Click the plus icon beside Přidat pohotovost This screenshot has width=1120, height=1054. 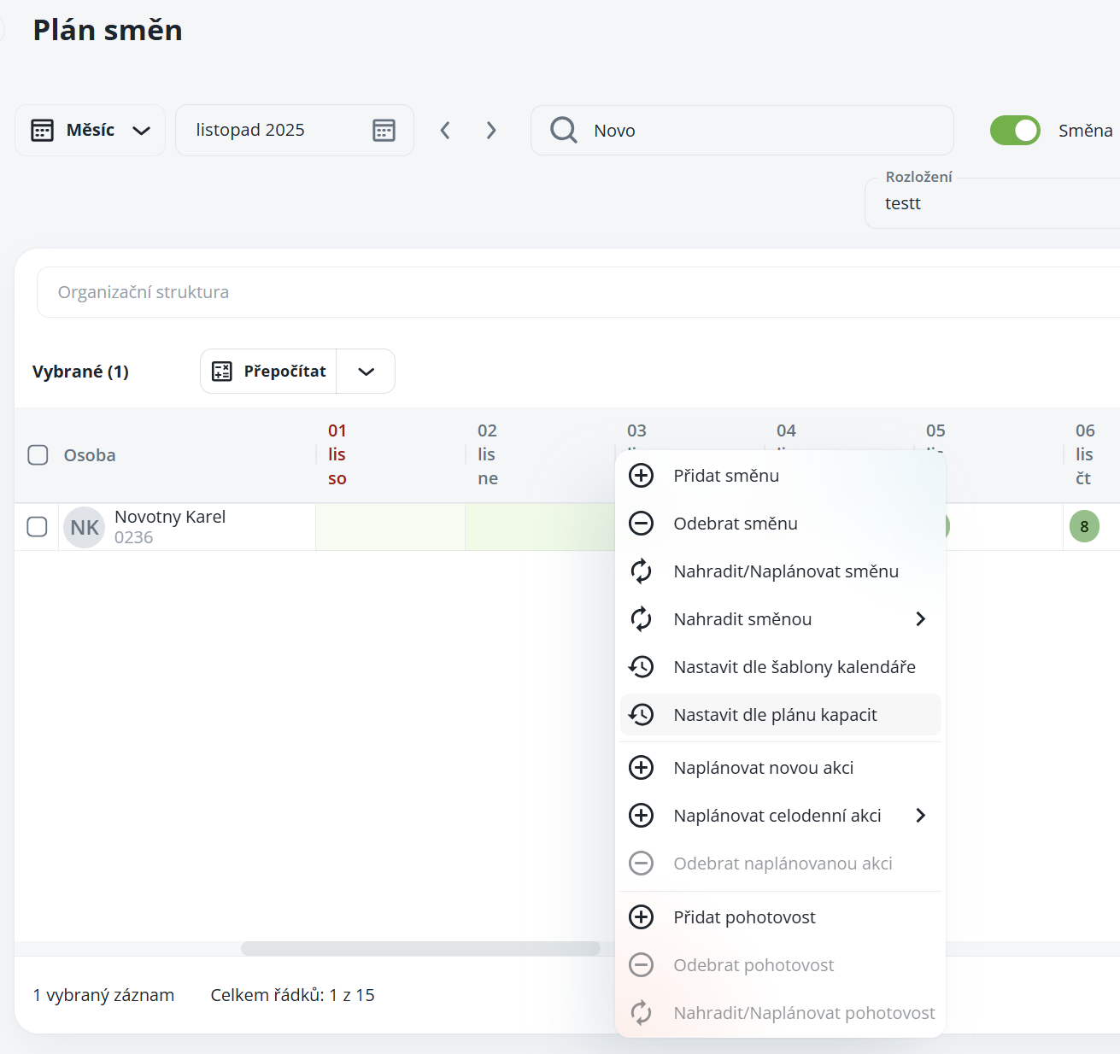coord(641,917)
